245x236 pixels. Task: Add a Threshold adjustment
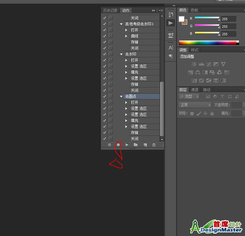click(x=209, y=81)
